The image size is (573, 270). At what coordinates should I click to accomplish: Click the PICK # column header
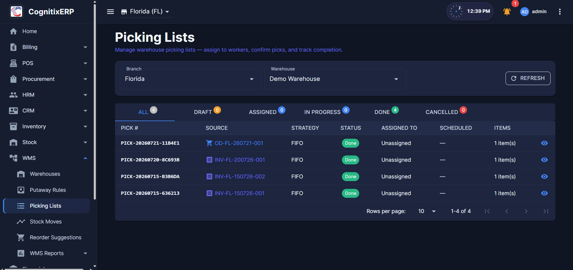pos(129,128)
